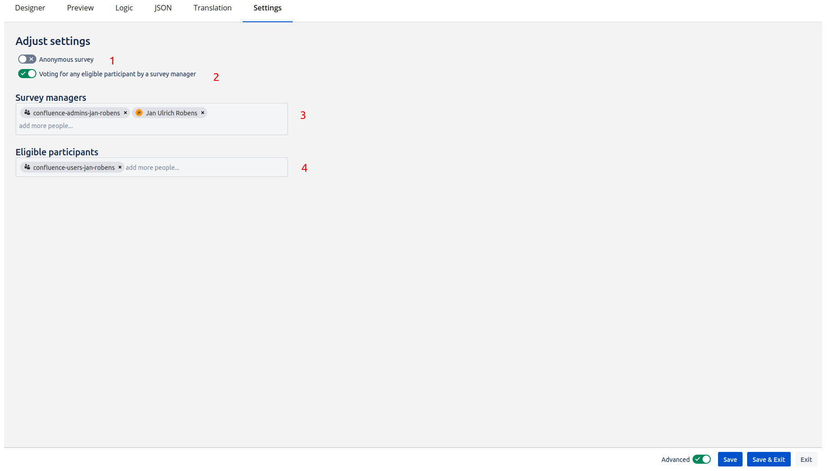The height and width of the screenshot is (471, 828).
Task: Click the Exit button
Action: 806,459
